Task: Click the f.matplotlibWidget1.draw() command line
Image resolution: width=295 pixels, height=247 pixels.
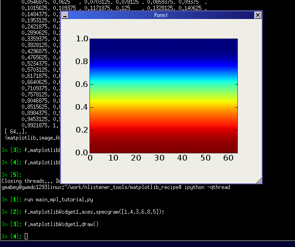Action: 61,224
